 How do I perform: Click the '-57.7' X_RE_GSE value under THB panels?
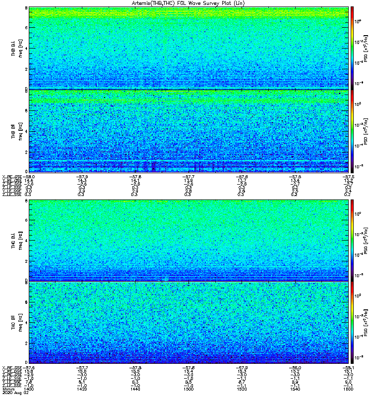188,177
